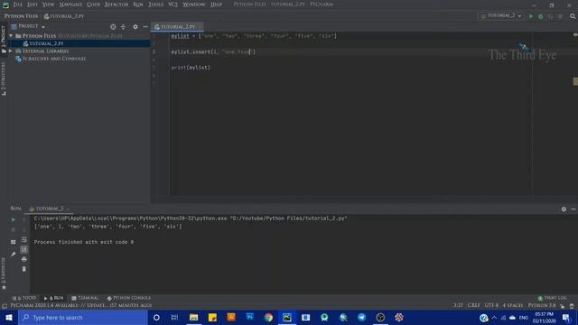578x325 pixels.
Task: Toggle soft-wrap in Run console
Action: 24,240
